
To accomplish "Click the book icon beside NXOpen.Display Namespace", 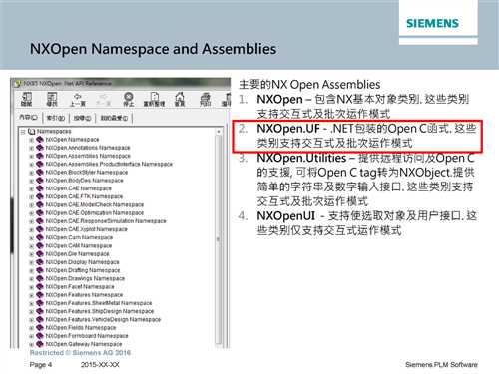I will point(40,262).
